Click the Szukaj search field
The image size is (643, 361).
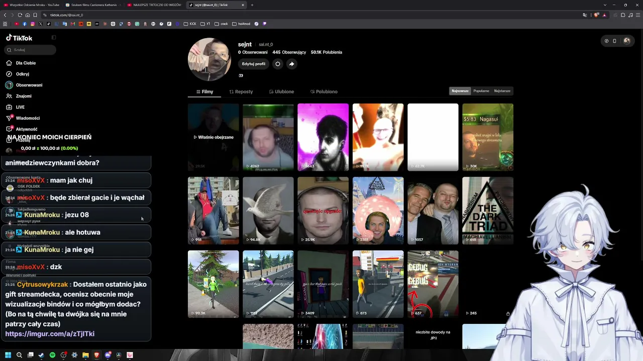pos(30,50)
